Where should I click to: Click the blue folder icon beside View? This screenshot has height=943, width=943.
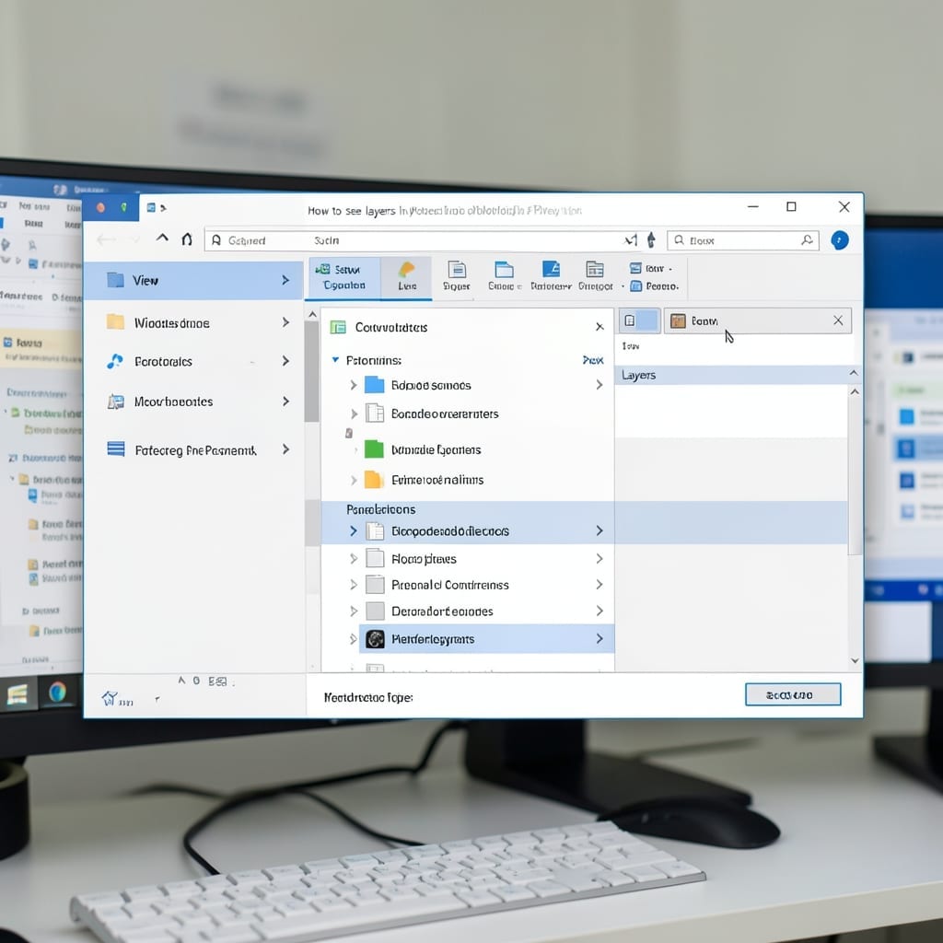click(x=115, y=280)
